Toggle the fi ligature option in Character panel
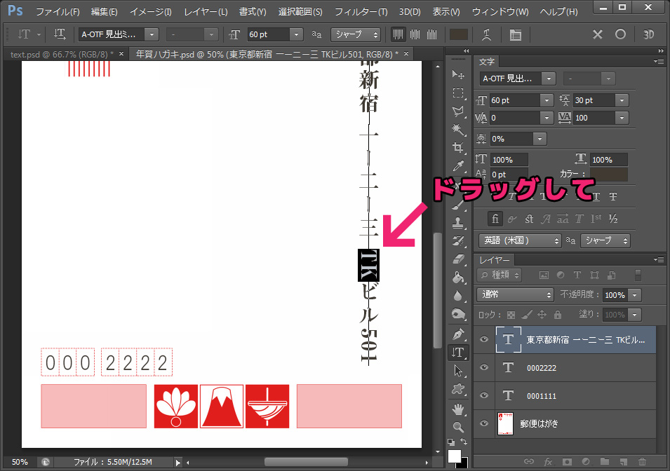This screenshot has height=471, width=670. point(495,219)
